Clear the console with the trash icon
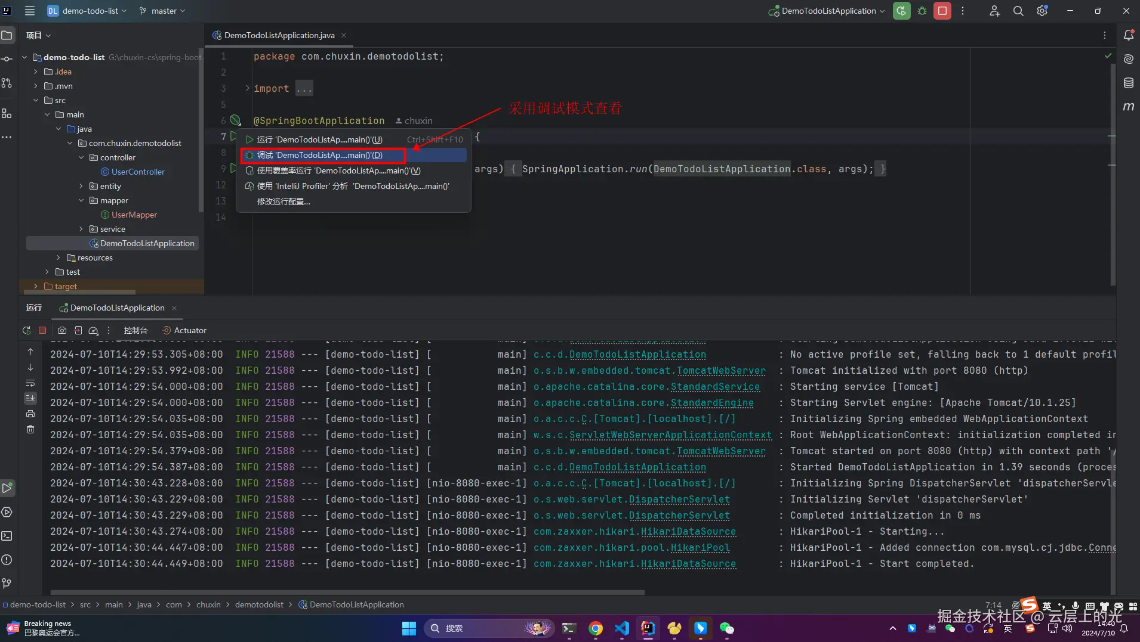Screen dimensions: 1140x642 click(30, 429)
